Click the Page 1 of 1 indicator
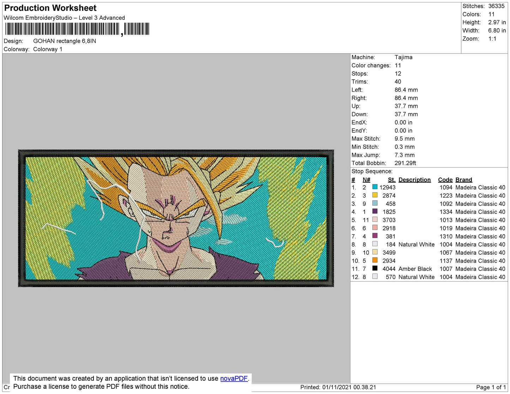This screenshot has width=510, height=394. (491, 387)
